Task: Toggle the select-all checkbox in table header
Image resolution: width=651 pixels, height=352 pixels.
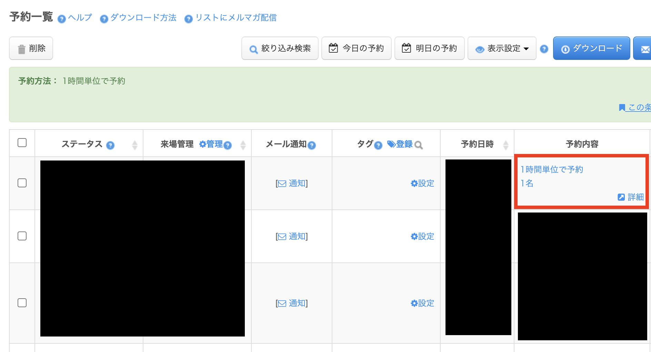Action: [x=22, y=143]
